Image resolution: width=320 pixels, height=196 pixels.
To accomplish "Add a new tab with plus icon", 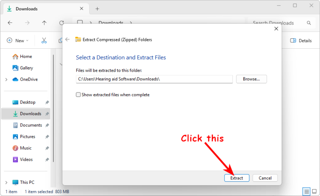I will 97,8.
